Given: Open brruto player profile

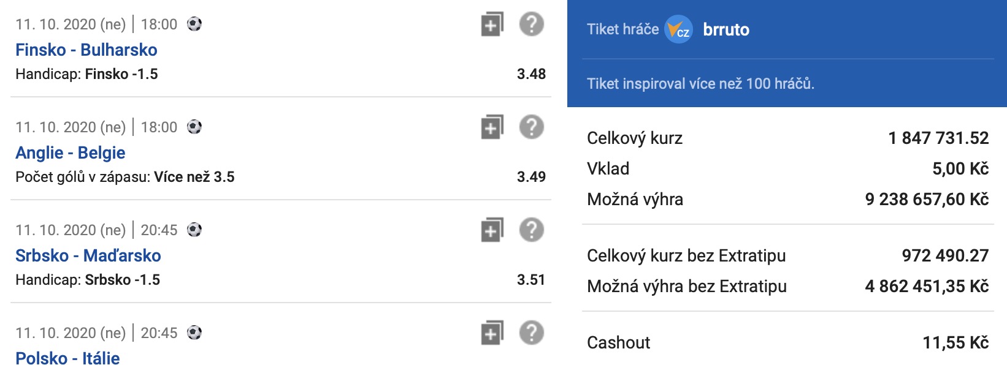Looking at the screenshot, I should (x=726, y=29).
